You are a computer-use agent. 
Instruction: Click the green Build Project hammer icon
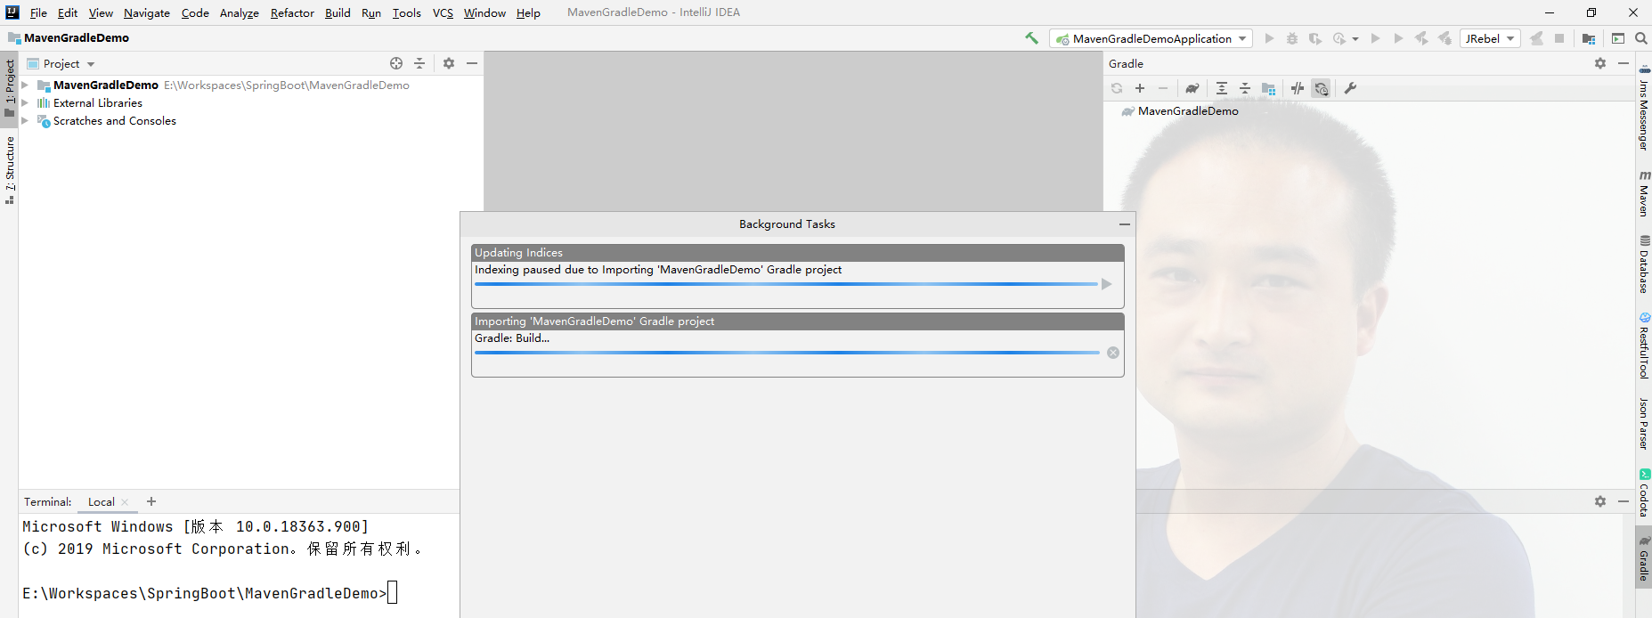[x=1031, y=38]
